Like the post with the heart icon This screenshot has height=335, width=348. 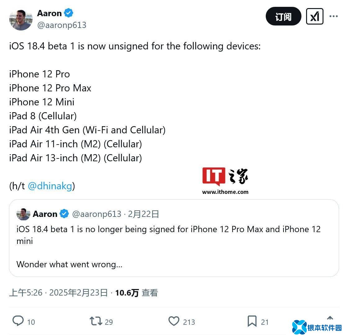(x=174, y=321)
